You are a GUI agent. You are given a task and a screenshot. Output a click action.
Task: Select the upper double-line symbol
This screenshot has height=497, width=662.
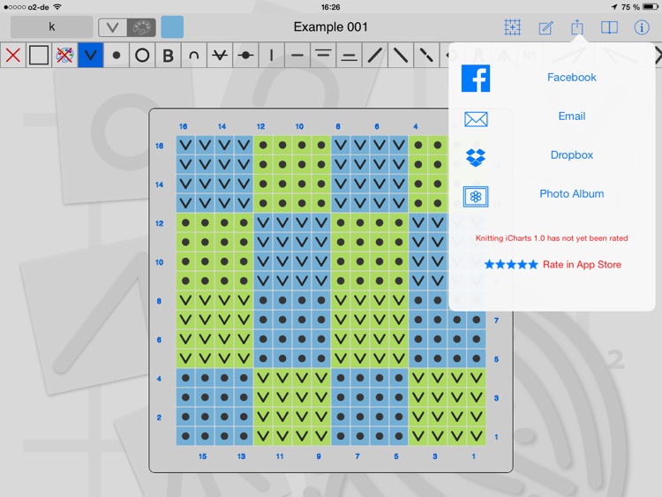[x=323, y=56]
